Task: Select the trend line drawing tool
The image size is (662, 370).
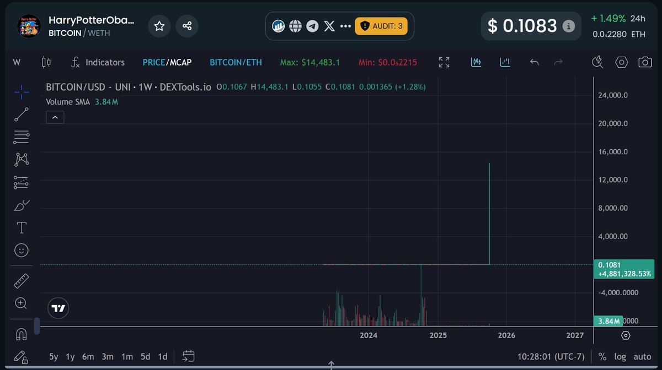Action: 22,115
